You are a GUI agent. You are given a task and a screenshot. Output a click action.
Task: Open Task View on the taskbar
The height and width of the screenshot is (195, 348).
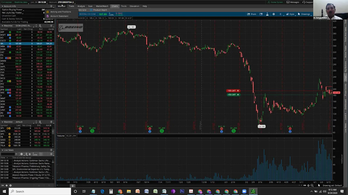coord(84,191)
